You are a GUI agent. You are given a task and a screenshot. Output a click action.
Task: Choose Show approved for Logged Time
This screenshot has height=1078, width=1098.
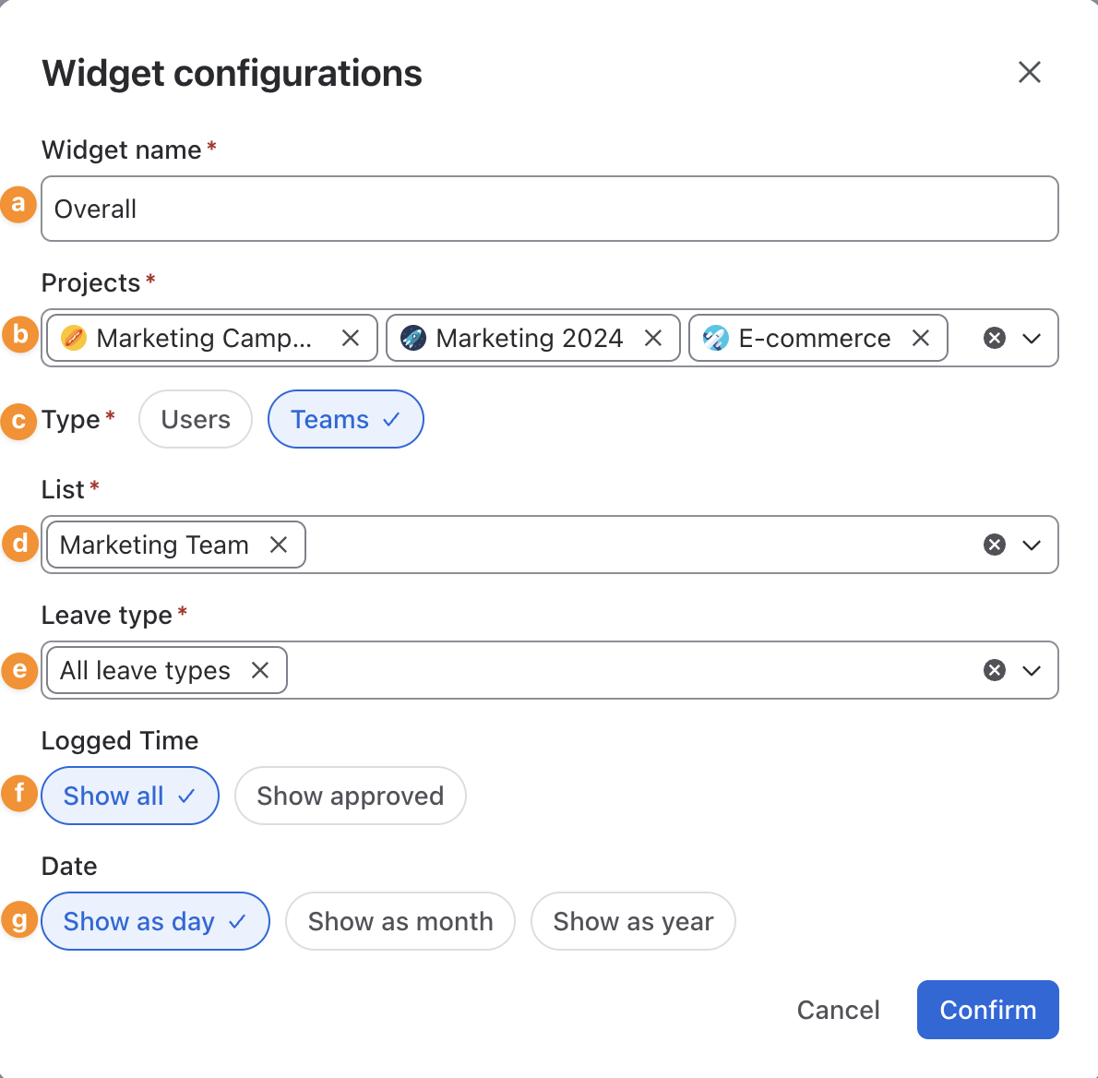350,796
